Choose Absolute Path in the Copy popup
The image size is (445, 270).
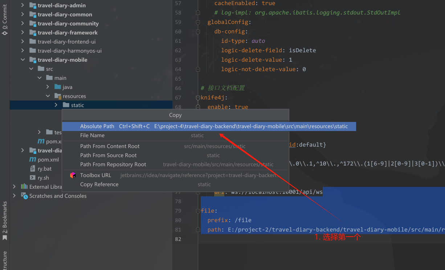click(x=209, y=126)
